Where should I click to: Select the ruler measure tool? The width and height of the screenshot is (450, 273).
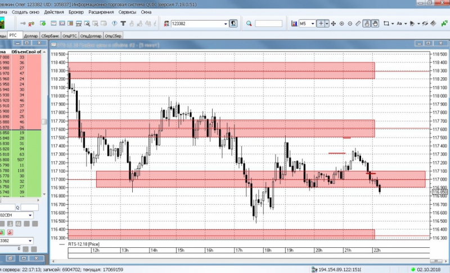tap(358, 24)
